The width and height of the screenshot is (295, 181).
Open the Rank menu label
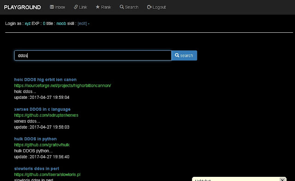[106, 7]
